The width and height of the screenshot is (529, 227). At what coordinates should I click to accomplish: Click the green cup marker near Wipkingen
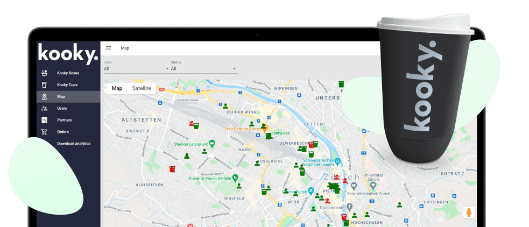click(341, 84)
